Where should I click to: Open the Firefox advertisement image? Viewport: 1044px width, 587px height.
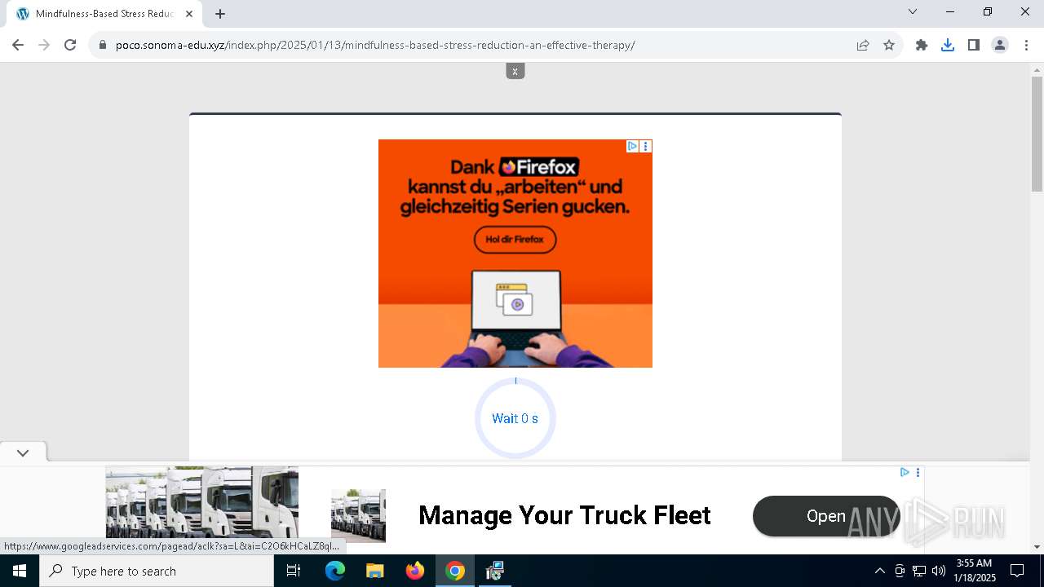point(515,254)
